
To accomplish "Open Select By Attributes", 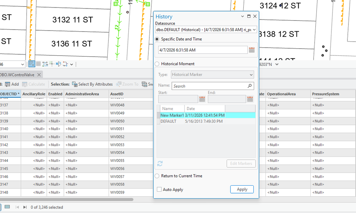I will pos(92,84).
